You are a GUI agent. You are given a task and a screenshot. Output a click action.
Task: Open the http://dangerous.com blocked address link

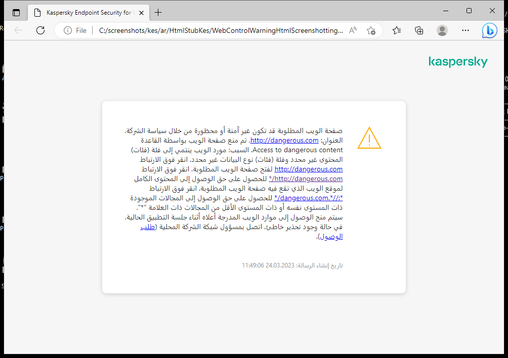(x=284, y=140)
